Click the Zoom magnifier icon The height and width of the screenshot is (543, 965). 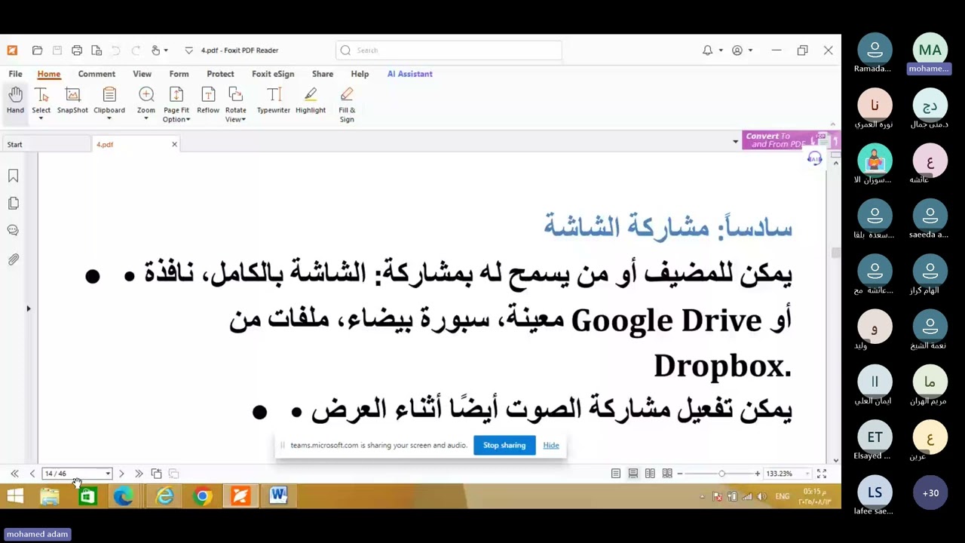[146, 94]
